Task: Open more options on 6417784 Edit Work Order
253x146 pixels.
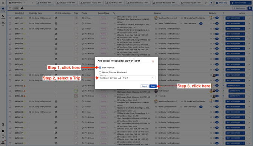Action: 243,29
